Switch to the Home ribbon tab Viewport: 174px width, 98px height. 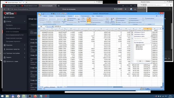tap(45, 16)
